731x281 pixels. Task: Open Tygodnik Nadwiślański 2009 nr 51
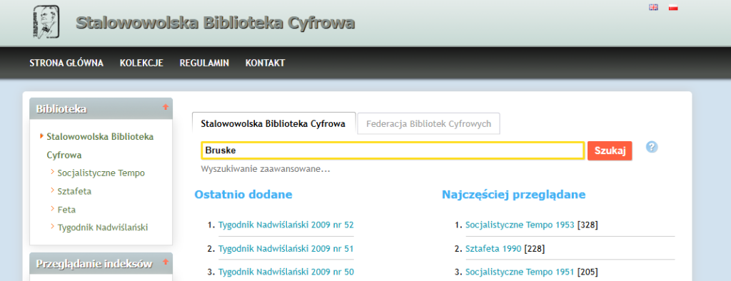[286, 248]
